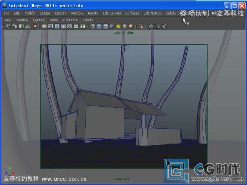Open the Create menu
The height and width of the screenshot is (185, 247).
[45, 13]
